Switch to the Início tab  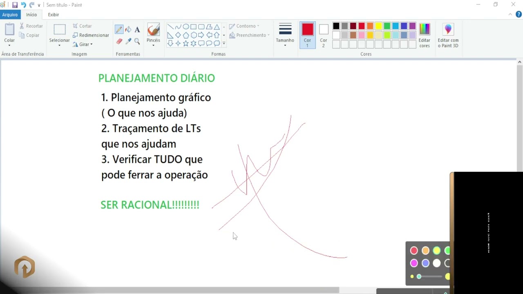click(31, 15)
